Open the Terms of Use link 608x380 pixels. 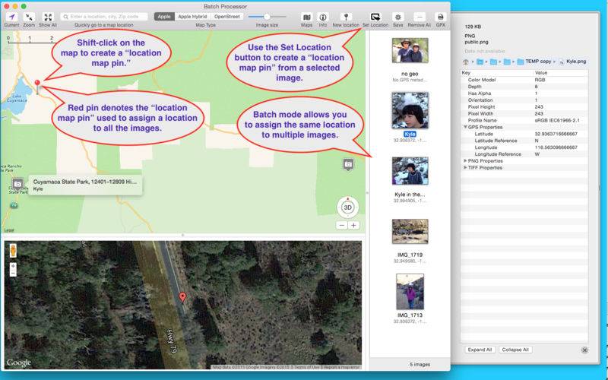pos(307,367)
